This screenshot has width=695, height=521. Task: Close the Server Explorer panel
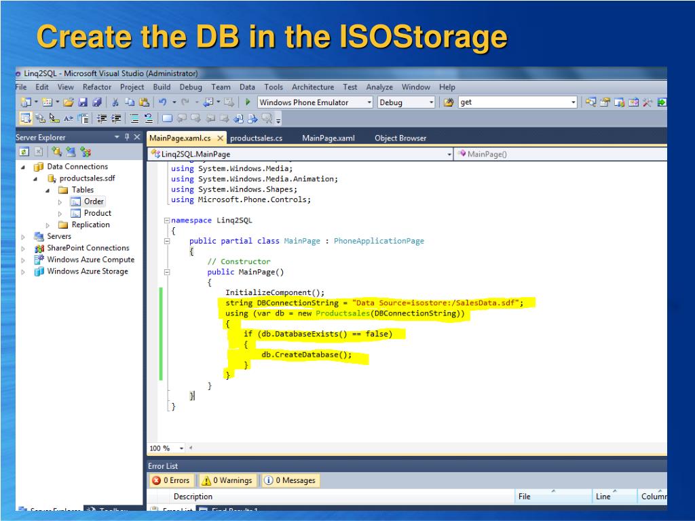coord(137,137)
